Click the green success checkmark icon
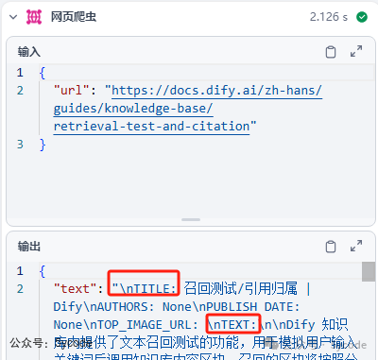Image resolution: width=378 pixels, height=360 pixels. (362, 17)
